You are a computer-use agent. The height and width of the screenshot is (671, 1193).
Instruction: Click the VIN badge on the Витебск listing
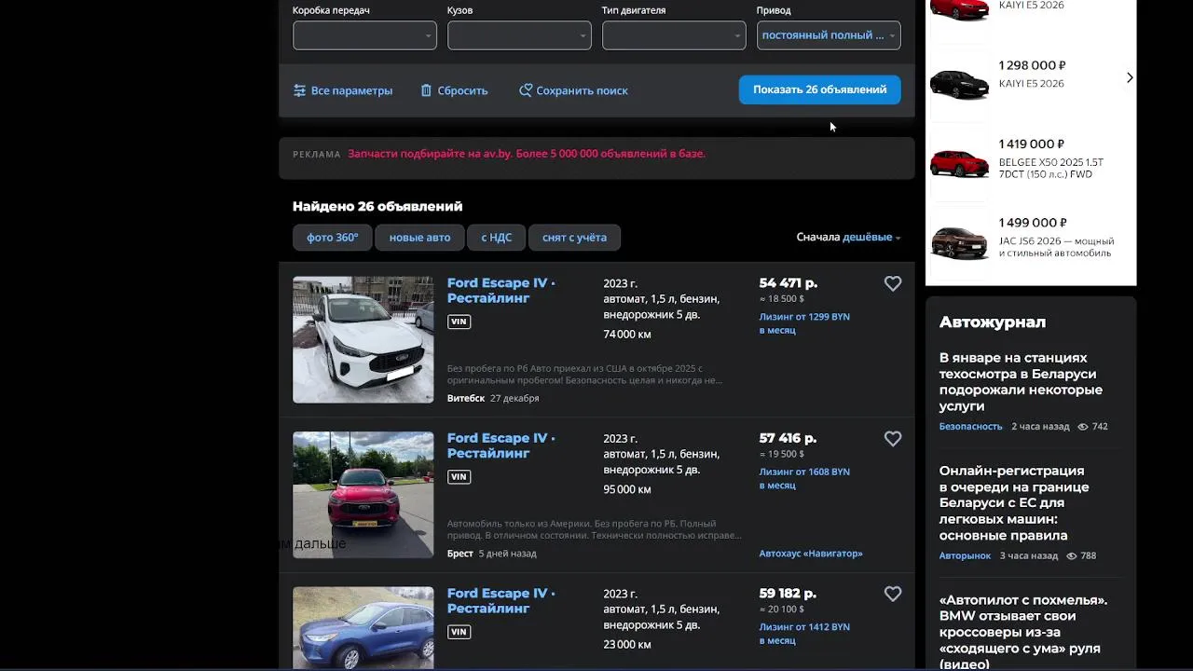459,322
